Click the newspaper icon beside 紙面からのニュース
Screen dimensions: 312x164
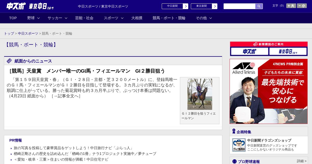(x=9, y=61)
